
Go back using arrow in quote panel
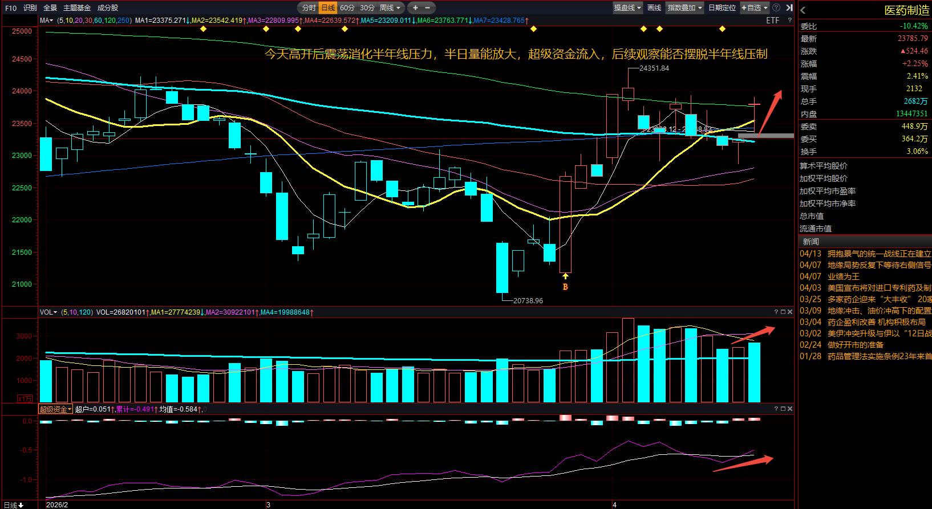803,10
